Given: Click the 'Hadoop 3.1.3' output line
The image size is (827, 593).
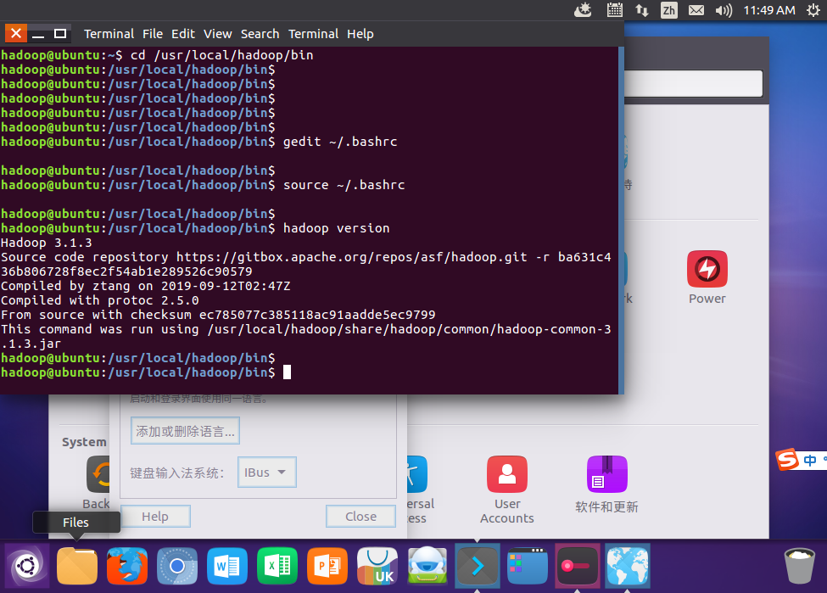Looking at the screenshot, I should click(x=47, y=243).
